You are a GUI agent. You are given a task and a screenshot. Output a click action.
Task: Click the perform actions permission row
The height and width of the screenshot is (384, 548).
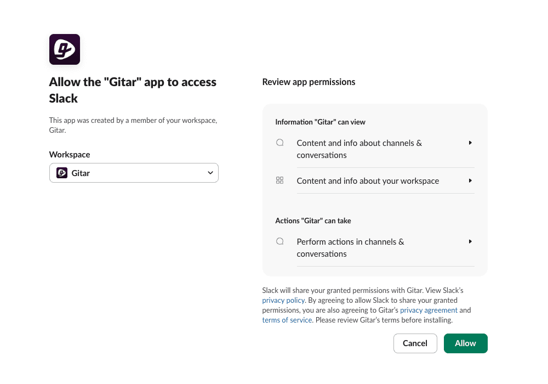351,247
